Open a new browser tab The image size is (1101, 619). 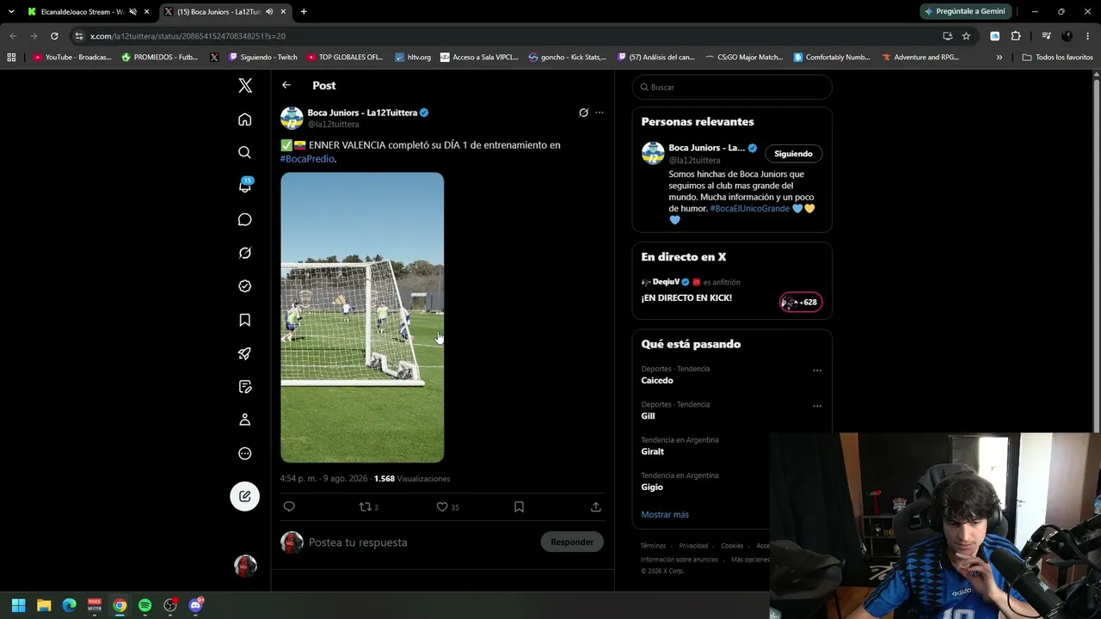point(304,12)
